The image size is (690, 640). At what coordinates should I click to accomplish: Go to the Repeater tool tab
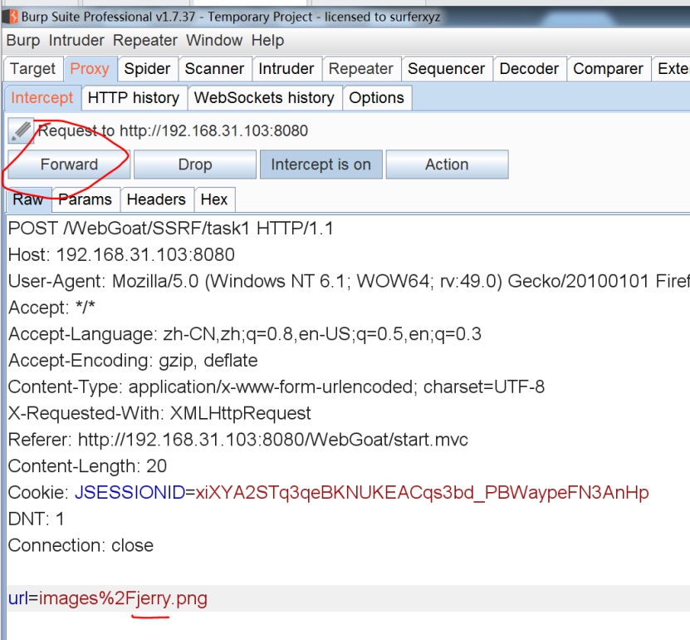361,69
